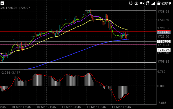The width and height of the screenshot is (173, 109).
Task: Select the current price label 1725.97
Action: pos(164,32)
